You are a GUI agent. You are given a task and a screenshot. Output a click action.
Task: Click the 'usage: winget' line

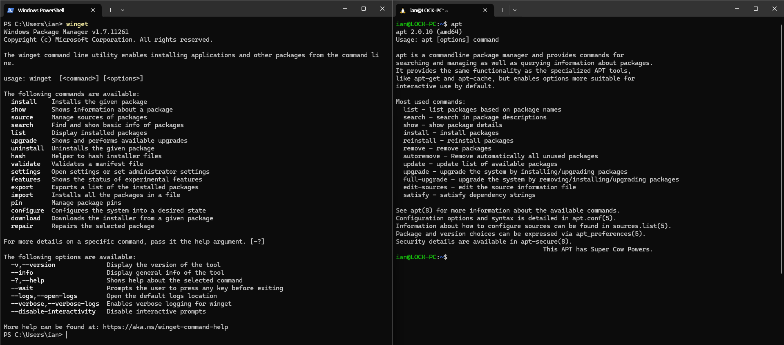click(x=74, y=78)
